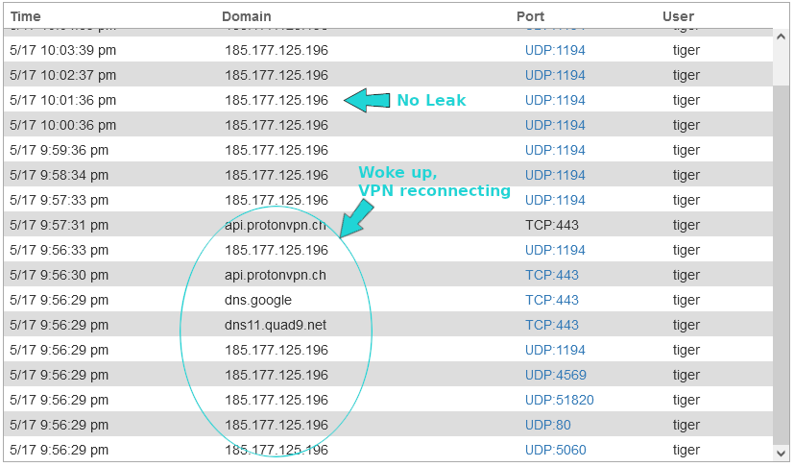Sort by the Domain column header
Viewport: 794px width, 467px height.
[x=247, y=16]
